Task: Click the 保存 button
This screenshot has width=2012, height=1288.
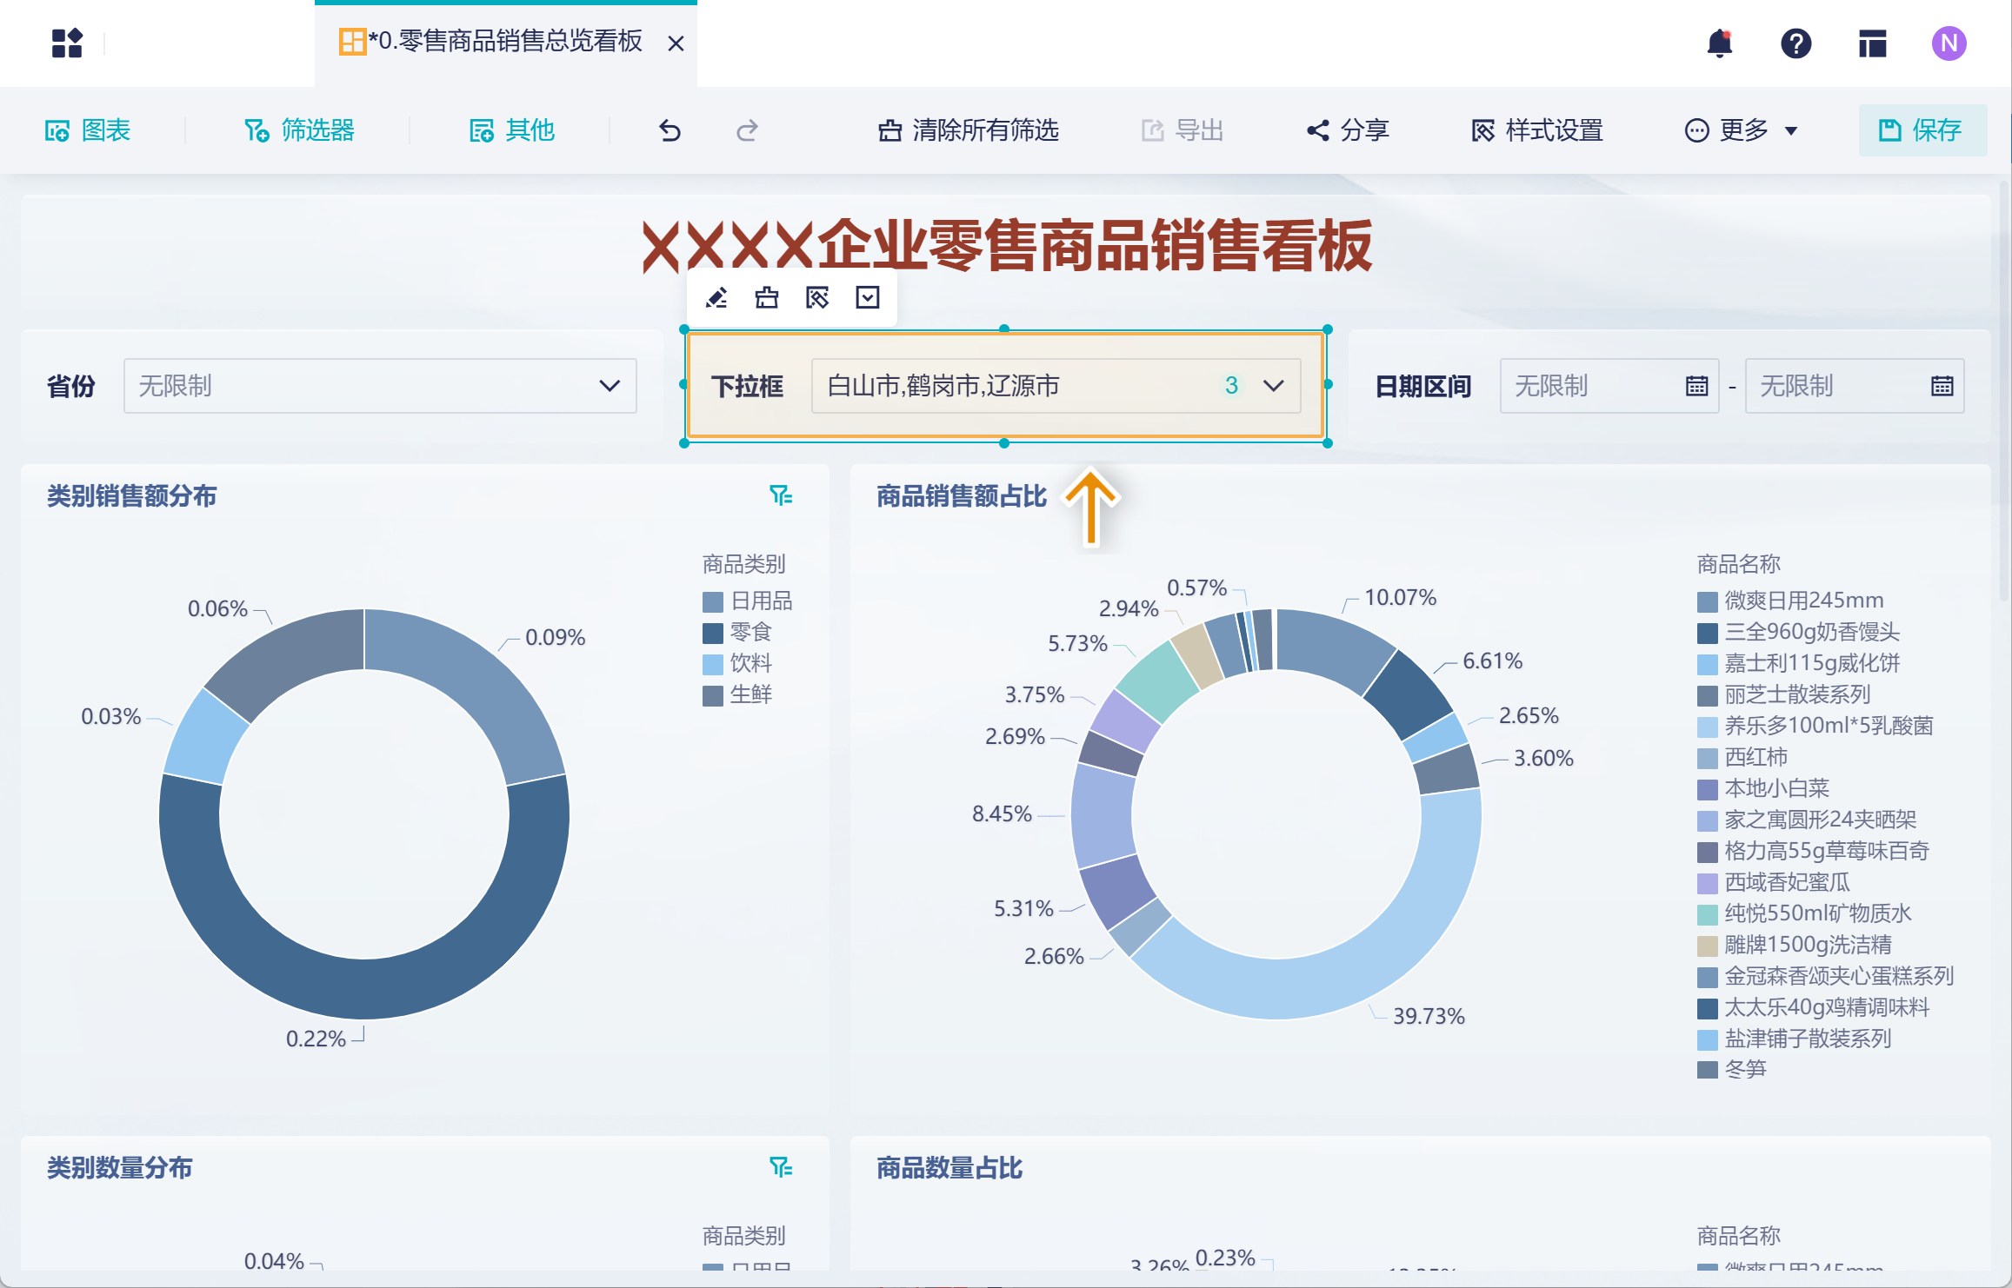Action: point(1922,130)
